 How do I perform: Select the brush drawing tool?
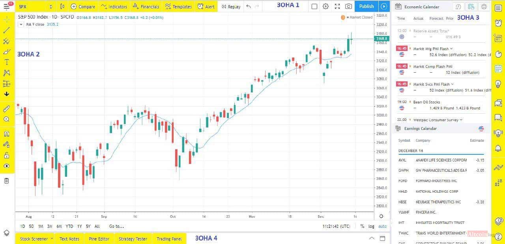click(x=7, y=52)
